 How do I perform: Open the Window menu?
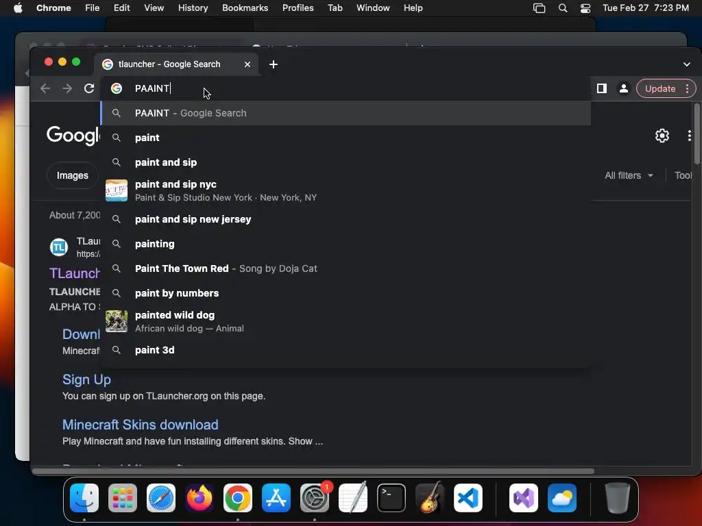point(373,8)
